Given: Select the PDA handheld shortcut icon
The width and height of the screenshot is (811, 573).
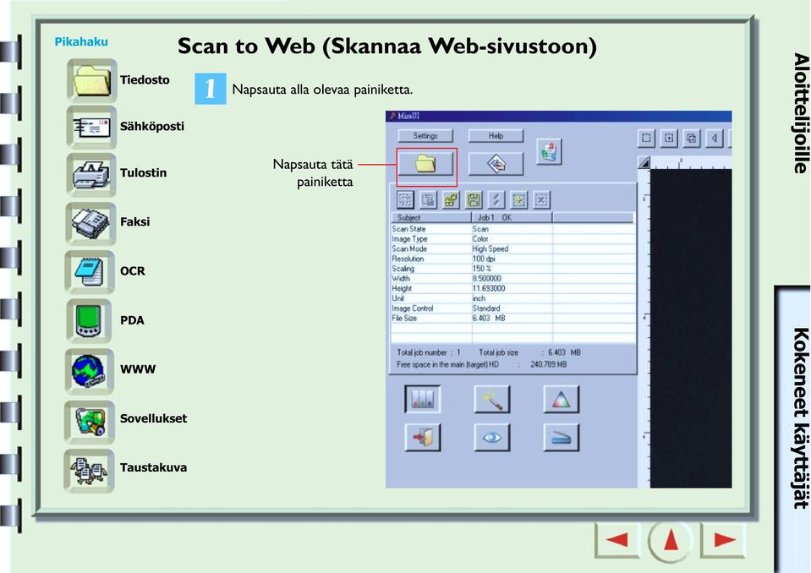Looking at the screenshot, I should (x=89, y=321).
